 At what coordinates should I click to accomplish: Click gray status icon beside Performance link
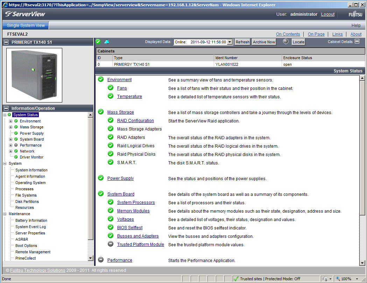(x=101, y=260)
